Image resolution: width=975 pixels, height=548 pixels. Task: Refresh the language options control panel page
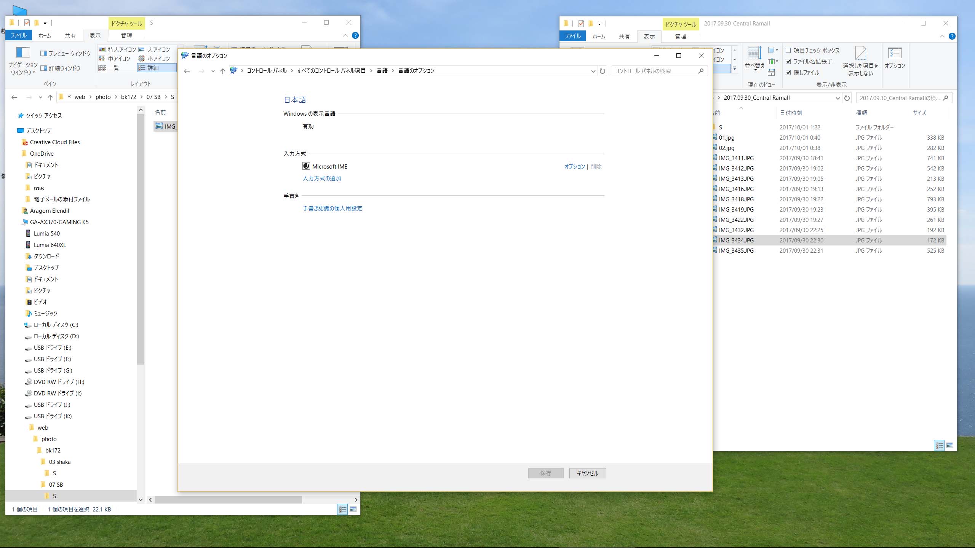[603, 71]
